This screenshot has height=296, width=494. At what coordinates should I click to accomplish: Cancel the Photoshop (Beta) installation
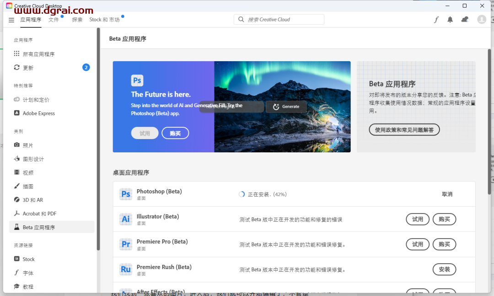[447, 194]
